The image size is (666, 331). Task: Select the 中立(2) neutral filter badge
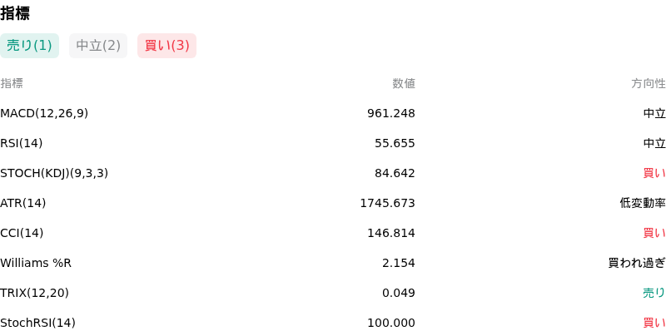(x=98, y=46)
